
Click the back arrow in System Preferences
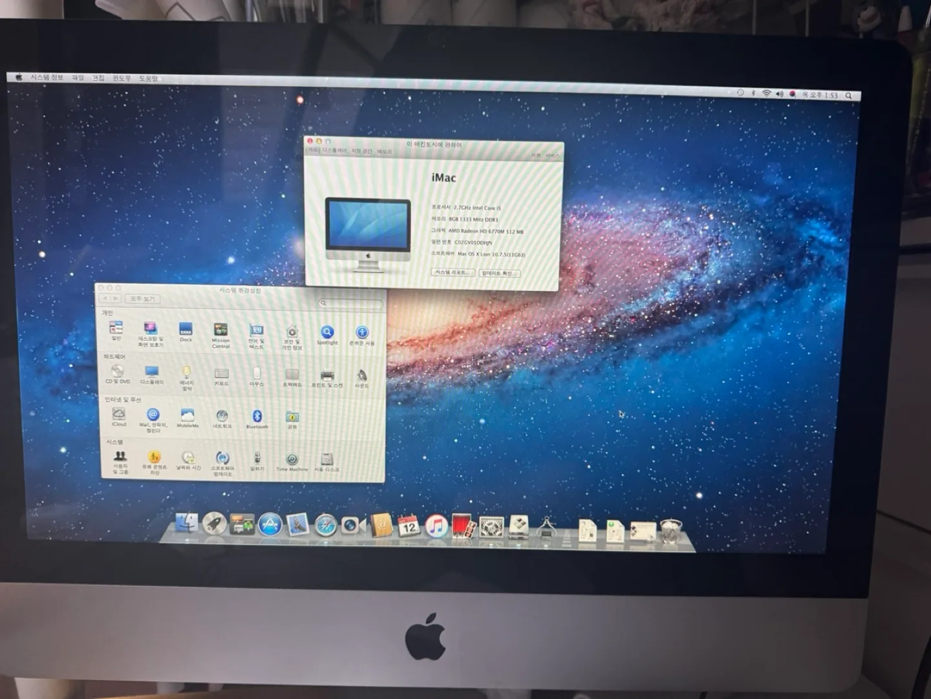[105, 298]
